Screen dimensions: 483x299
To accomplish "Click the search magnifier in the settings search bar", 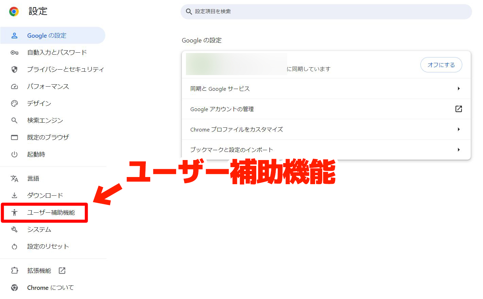I will pyautogui.click(x=189, y=12).
